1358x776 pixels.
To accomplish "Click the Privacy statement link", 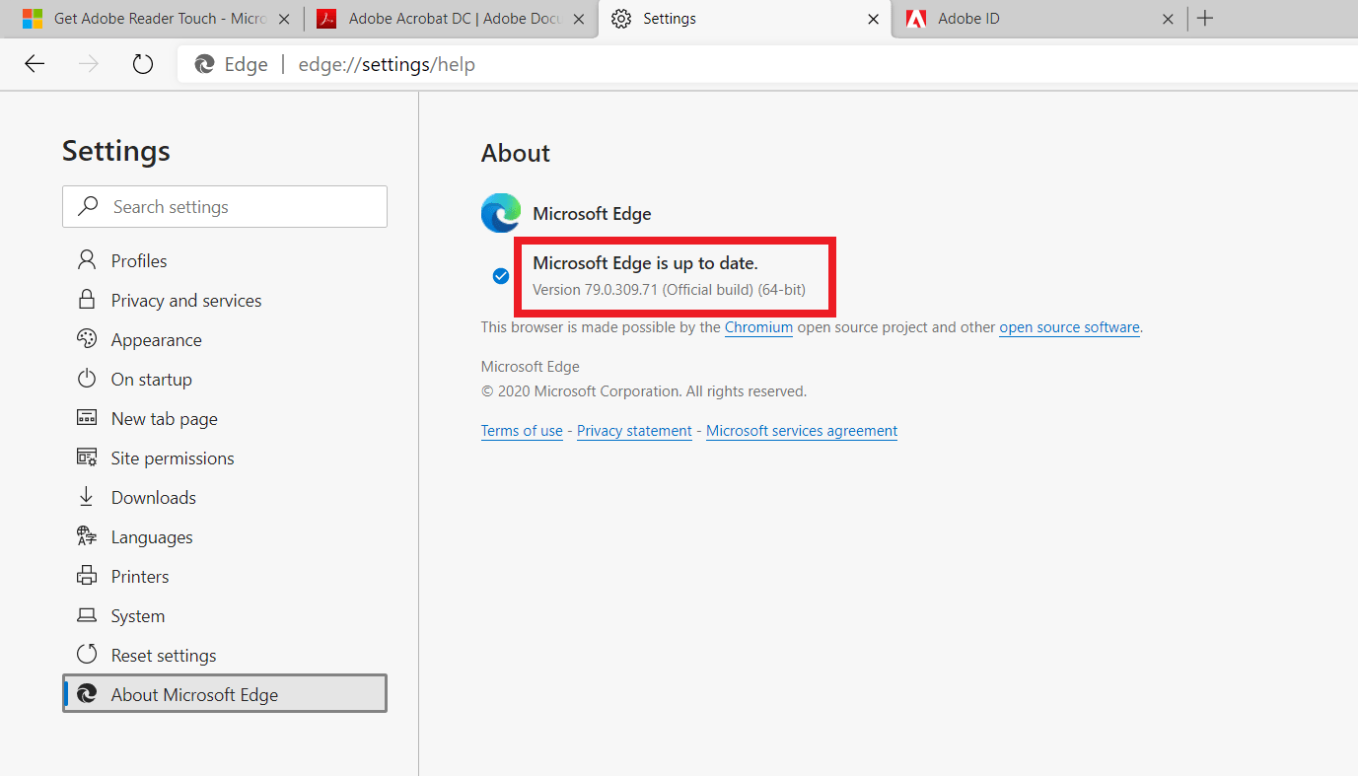I will click(634, 430).
